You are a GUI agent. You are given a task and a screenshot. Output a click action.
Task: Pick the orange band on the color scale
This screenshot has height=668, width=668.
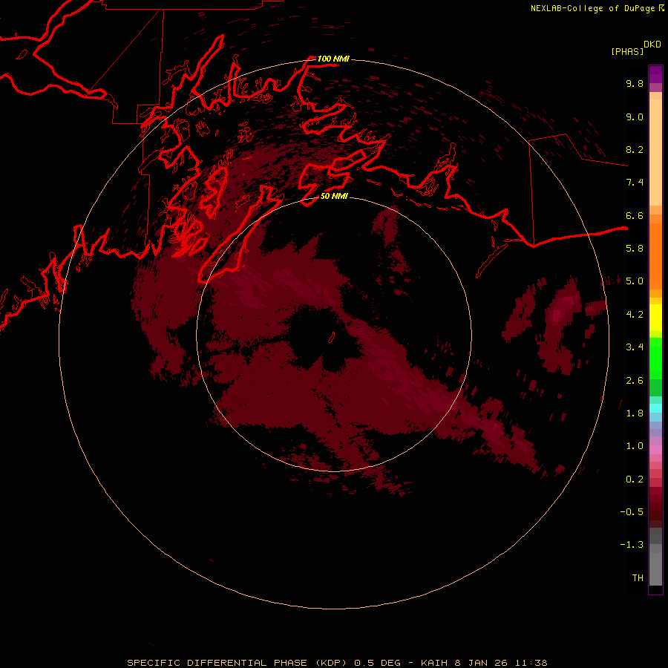(655, 256)
